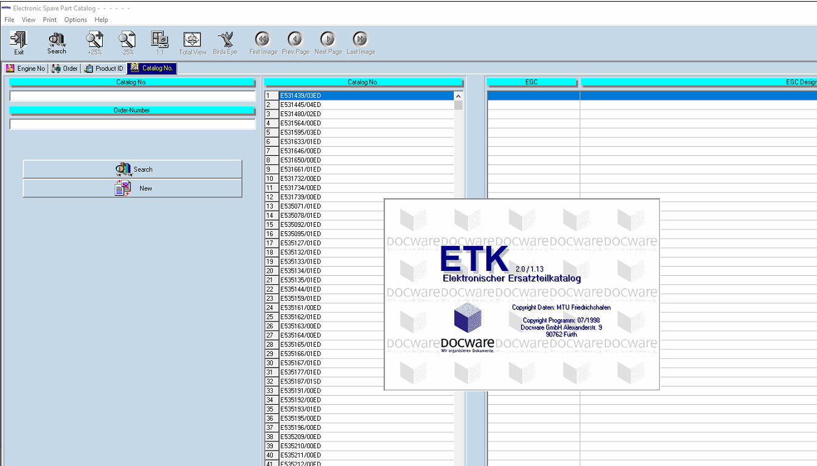Select the 1:1 scale icon
The width and height of the screenshot is (817, 466).
pyautogui.click(x=160, y=40)
